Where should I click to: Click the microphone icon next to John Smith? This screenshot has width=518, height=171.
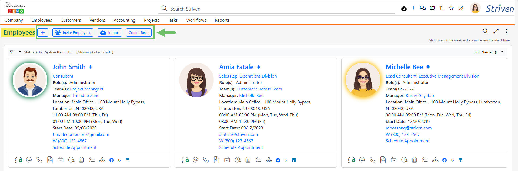point(91,67)
